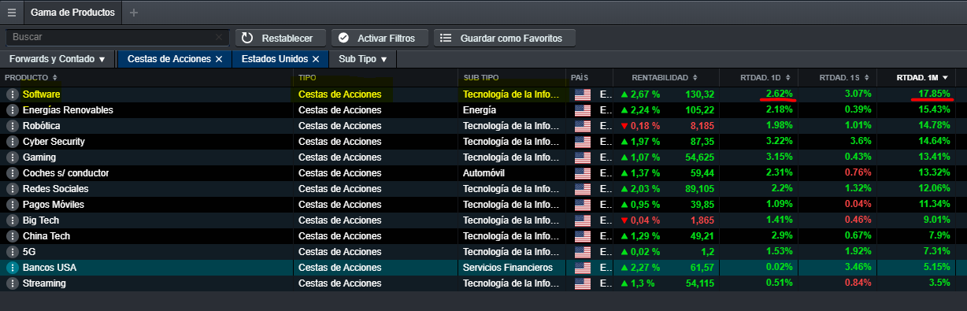Sort by Rentabilidad column header
Screen dimensions: 967x311
(x=665, y=78)
